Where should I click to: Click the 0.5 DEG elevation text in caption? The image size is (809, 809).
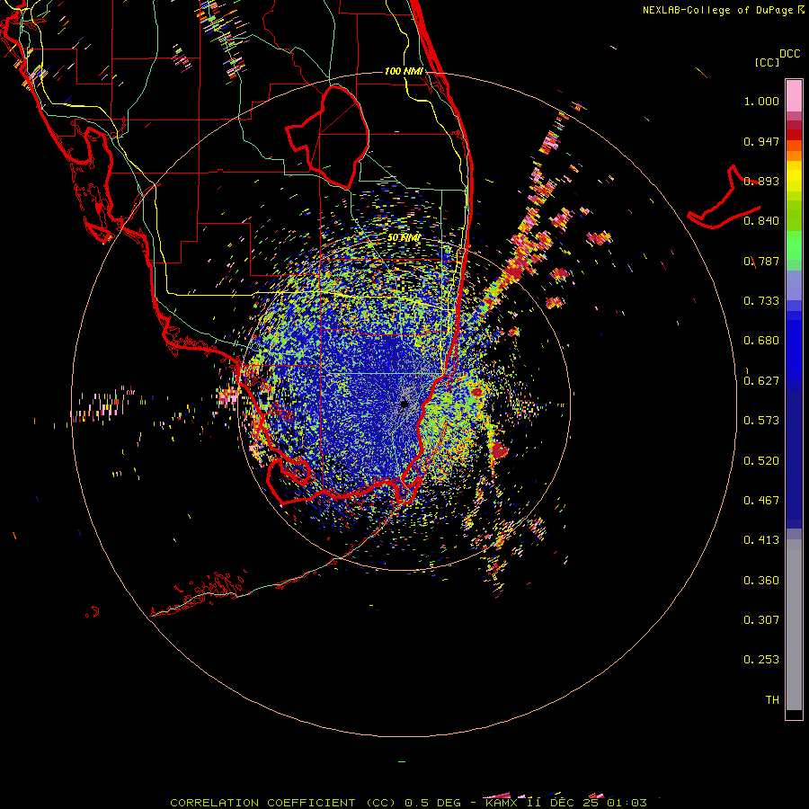pyautogui.click(x=432, y=803)
